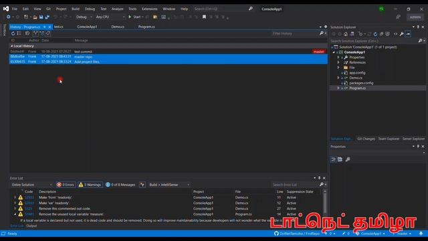Click the Search Error List field
The width and height of the screenshot is (428, 241).
point(295,185)
